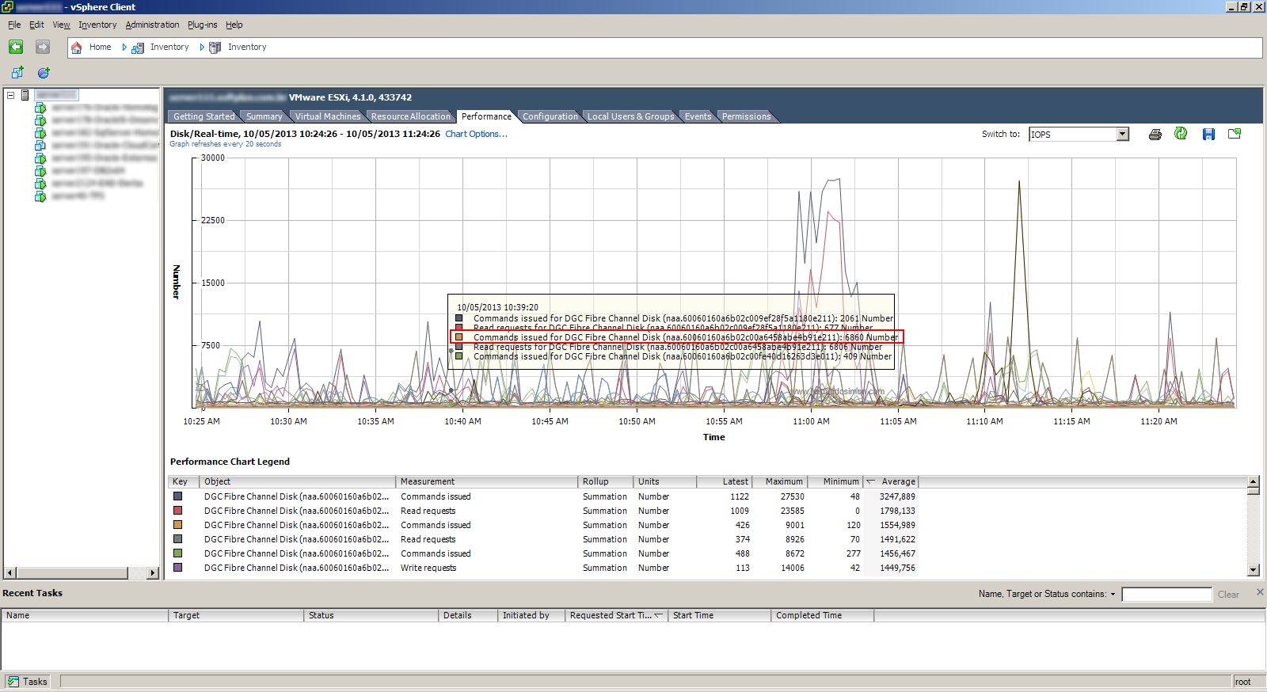Viewport: 1267px width, 692px height.
Task: Select the first virtual machine icon in the tree
Action: tap(40, 108)
